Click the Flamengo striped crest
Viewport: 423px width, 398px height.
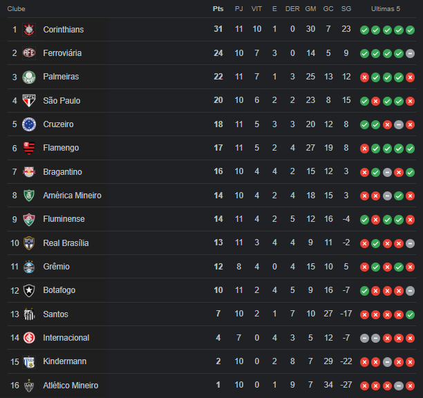(x=29, y=148)
